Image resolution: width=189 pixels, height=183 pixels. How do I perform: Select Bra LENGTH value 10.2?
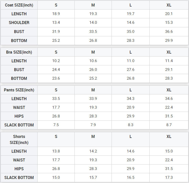pyautogui.click(x=56, y=61)
